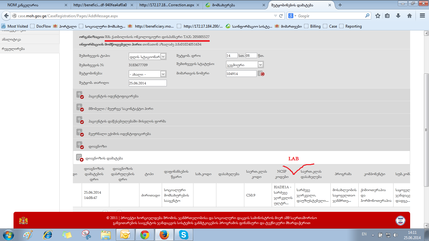The height and width of the screenshot is (241, 429).
Task: Click the add diagnosis document icon
Action: click(79, 158)
